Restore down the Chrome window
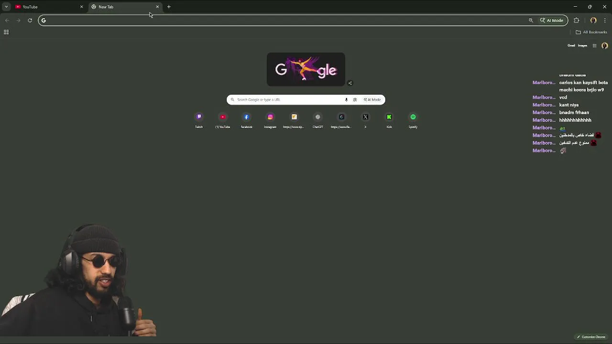The height and width of the screenshot is (344, 612). coord(590,7)
